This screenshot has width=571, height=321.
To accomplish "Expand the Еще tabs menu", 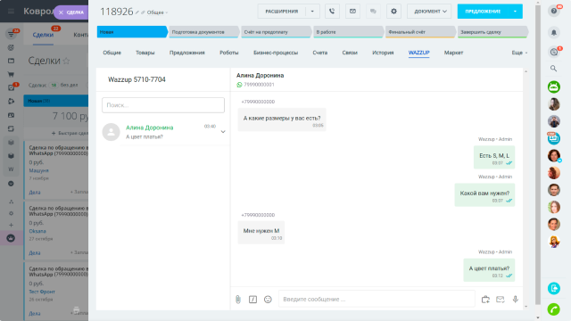I will point(519,53).
